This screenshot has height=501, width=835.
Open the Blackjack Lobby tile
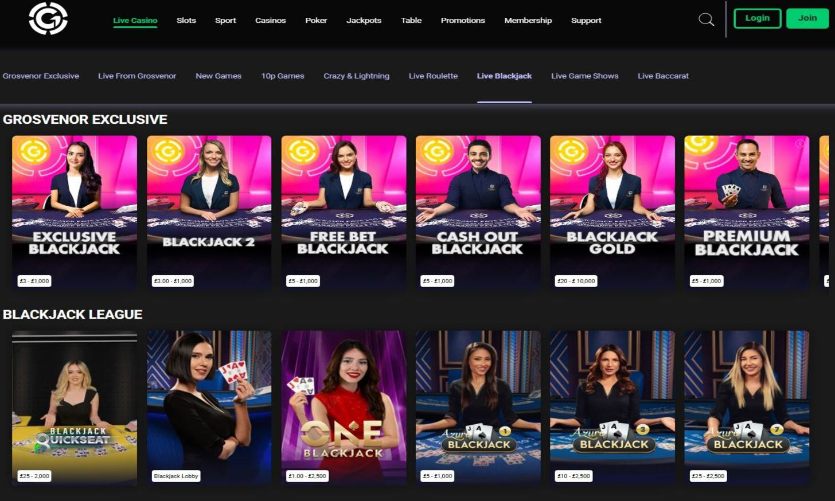coord(209,407)
